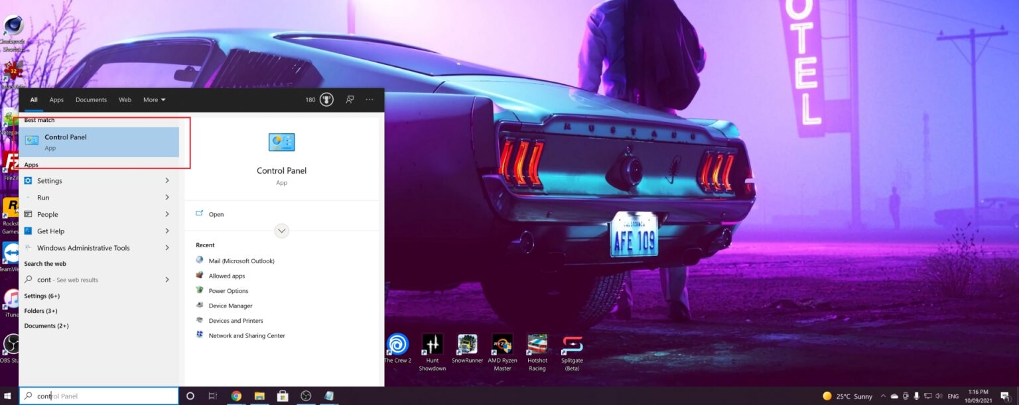Switch to the Web search tab
Viewport: 1019px width, 405px height.
pyautogui.click(x=125, y=99)
